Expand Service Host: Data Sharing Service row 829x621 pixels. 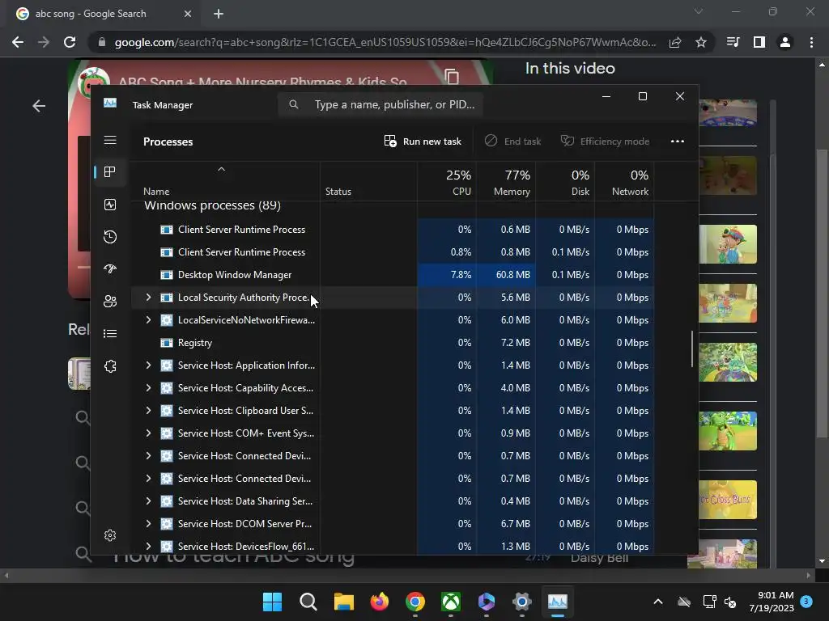pos(148,501)
